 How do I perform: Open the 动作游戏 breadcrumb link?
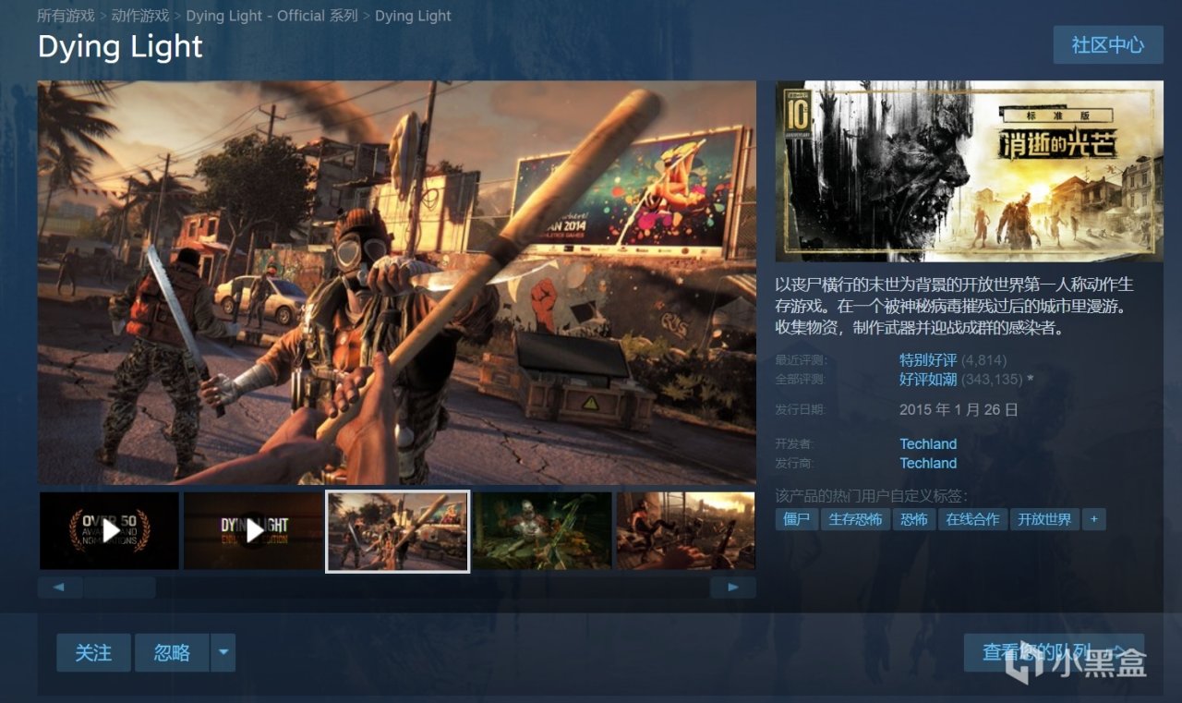pyautogui.click(x=140, y=16)
